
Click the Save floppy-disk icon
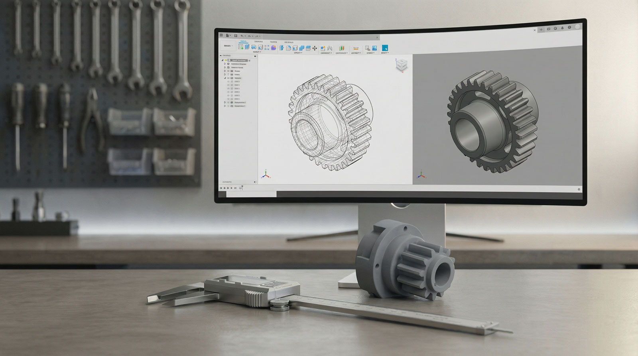[236, 35]
